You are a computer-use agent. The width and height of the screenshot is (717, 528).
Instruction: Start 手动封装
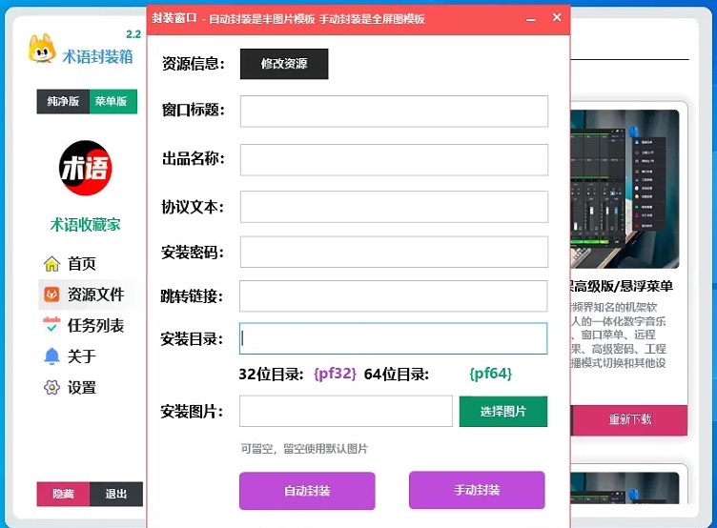(477, 490)
